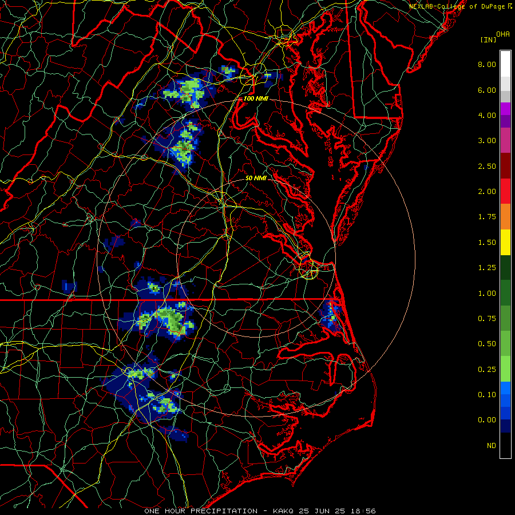Click the 0.10 inch legend label
The image size is (515, 515).
[487, 395]
